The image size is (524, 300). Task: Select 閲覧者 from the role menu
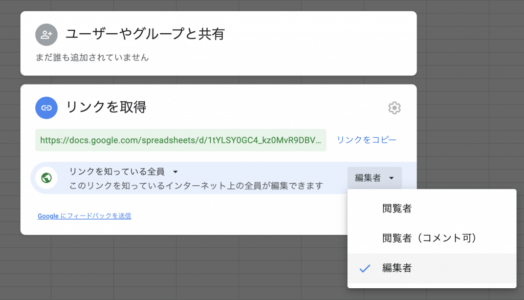point(397,208)
